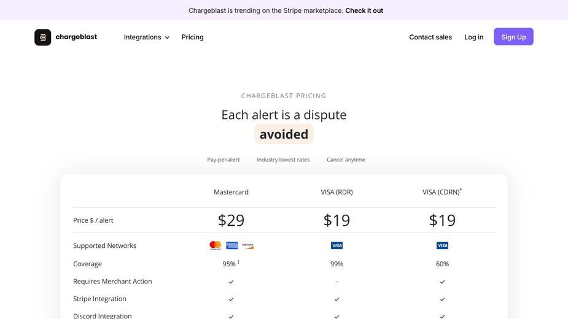The image size is (568, 319).
Task: Click VISA (RDR)'s Stripe Integration checkmark
Action: [x=337, y=299]
